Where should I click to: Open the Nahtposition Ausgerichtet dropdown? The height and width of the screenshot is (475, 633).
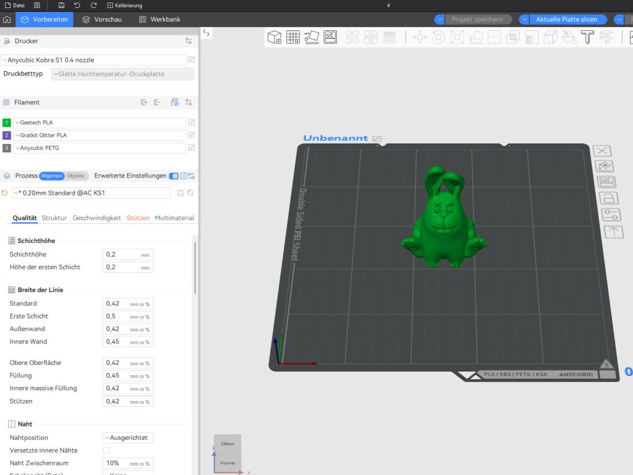click(128, 438)
